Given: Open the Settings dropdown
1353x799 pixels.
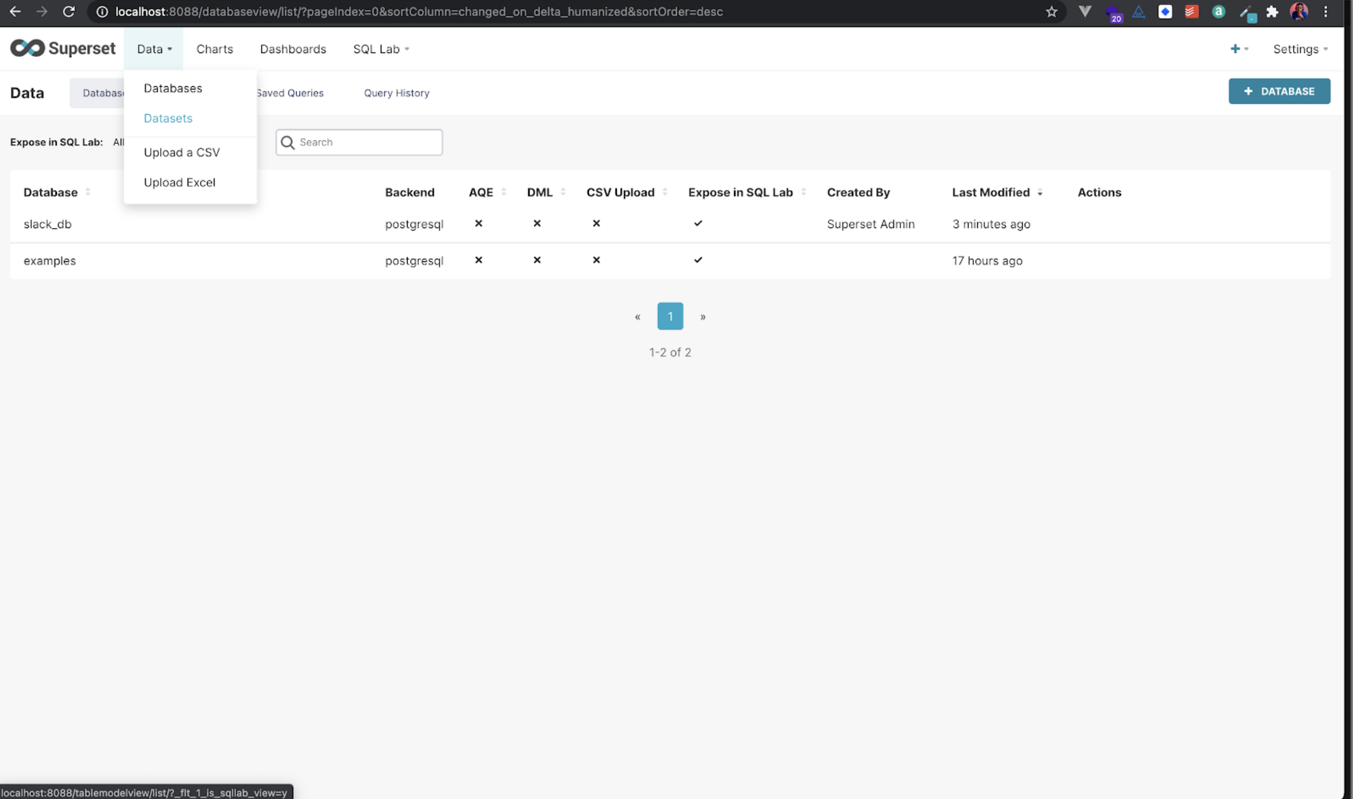Looking at the screenshot, I should tap(1300, 49).
